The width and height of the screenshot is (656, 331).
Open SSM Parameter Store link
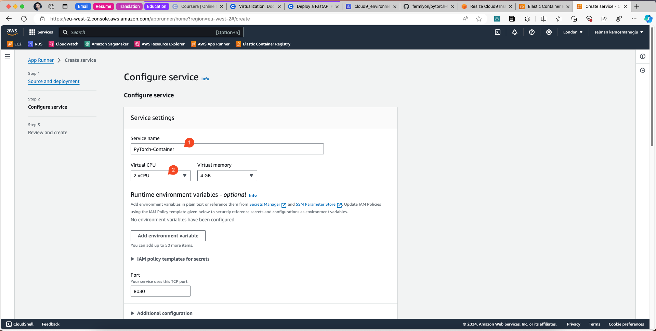(318, 204)
